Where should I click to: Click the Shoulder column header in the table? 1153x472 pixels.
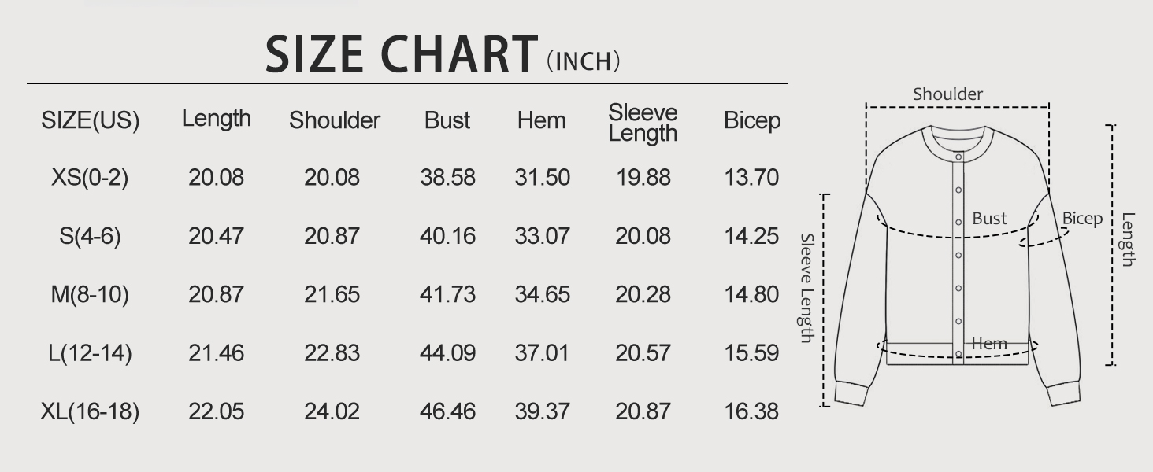[x=335, y=120]
